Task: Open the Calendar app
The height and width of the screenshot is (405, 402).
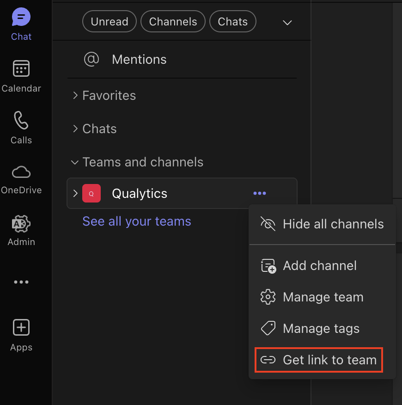Action: [x=21, y=76]
